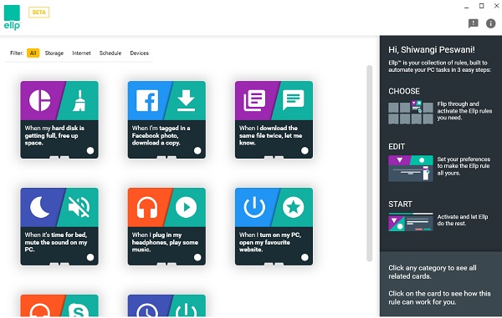Click 'Click any category to see all related cards' text

433,272
